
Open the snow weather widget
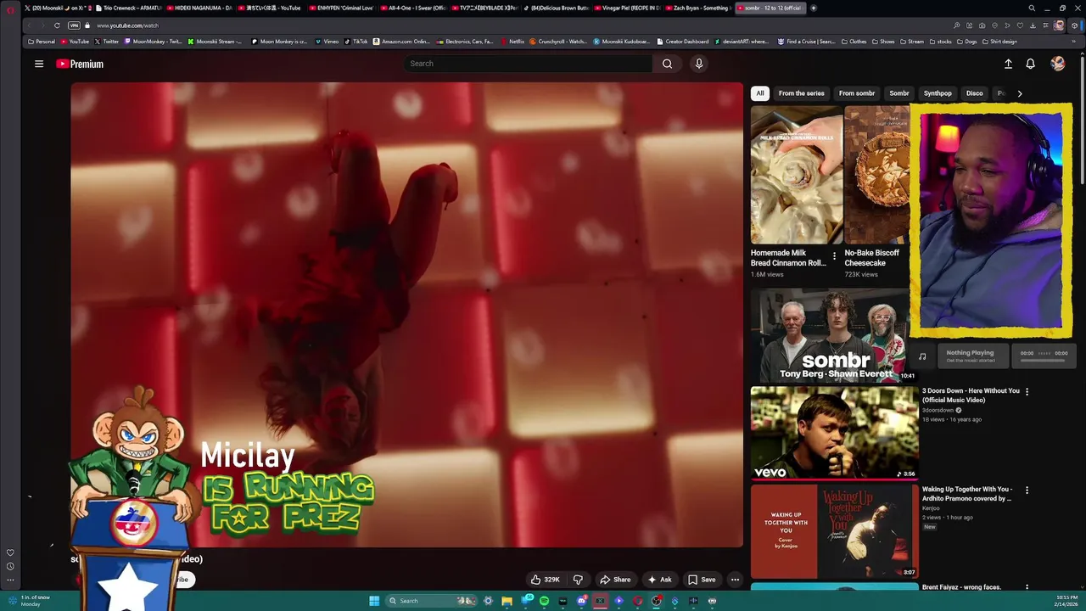30,601
